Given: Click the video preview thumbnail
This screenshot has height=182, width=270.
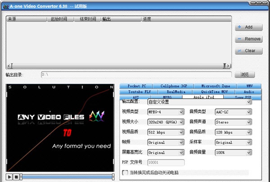Looking at the screenshot, I should click(60, 128).
